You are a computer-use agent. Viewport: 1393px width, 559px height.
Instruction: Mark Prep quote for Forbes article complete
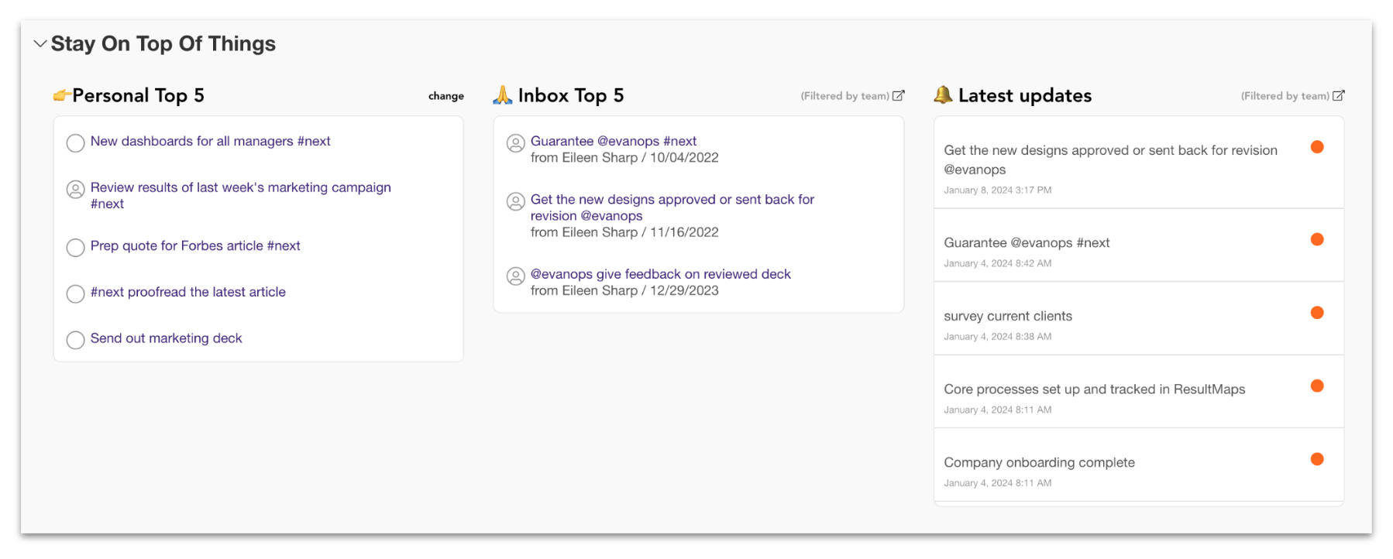[75, 248]
